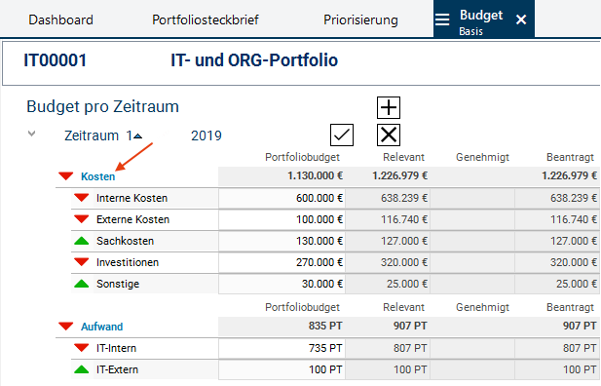
Task: Select the IT-Intern Portfoliobudget field 735 PT
Action: pyautogui.click(x=282, y=348)
